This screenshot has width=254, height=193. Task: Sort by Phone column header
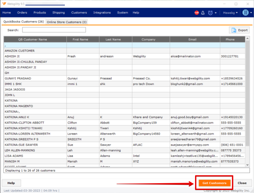(232, 39)
